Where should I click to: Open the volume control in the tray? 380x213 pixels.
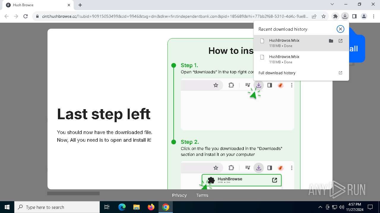pyautogui.click(x=341, y=207)
